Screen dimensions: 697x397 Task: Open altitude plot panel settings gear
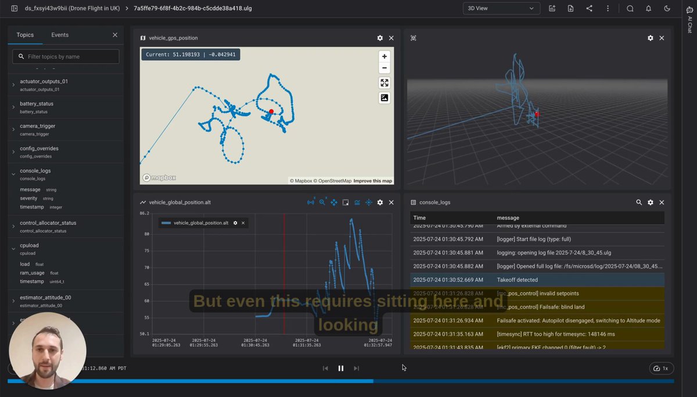380,202
